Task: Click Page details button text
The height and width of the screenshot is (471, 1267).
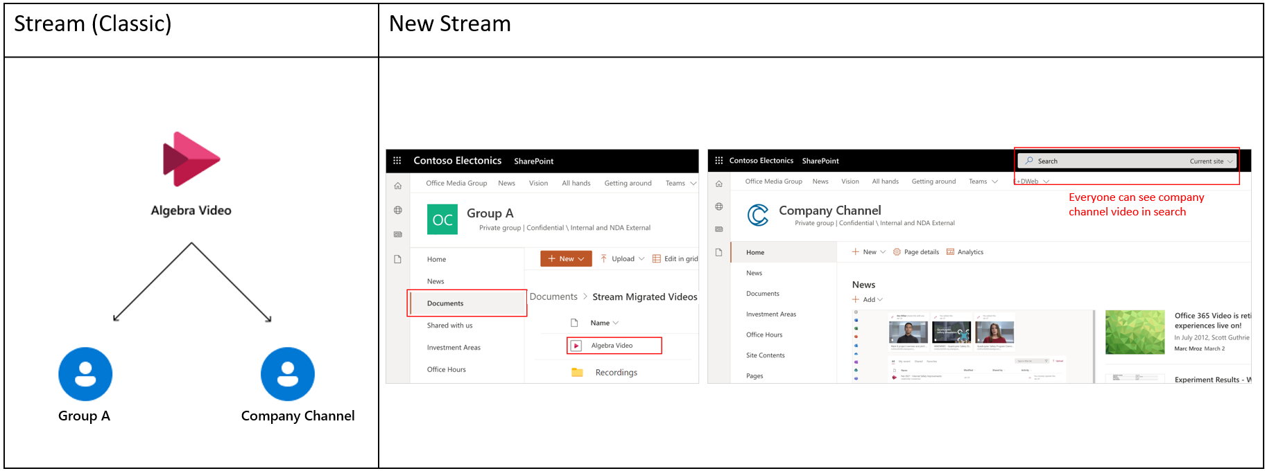Action: click(921, 252)
